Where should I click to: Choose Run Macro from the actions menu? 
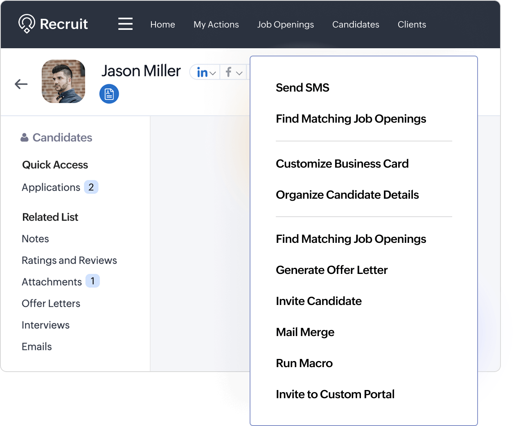click(304, 363)
